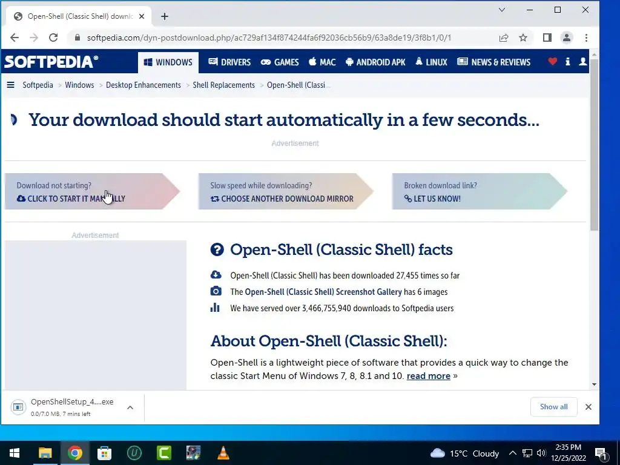The image size is (620, 465).
Task: Open the weather widget showing 15°C Cloudy
Action: 464,453
